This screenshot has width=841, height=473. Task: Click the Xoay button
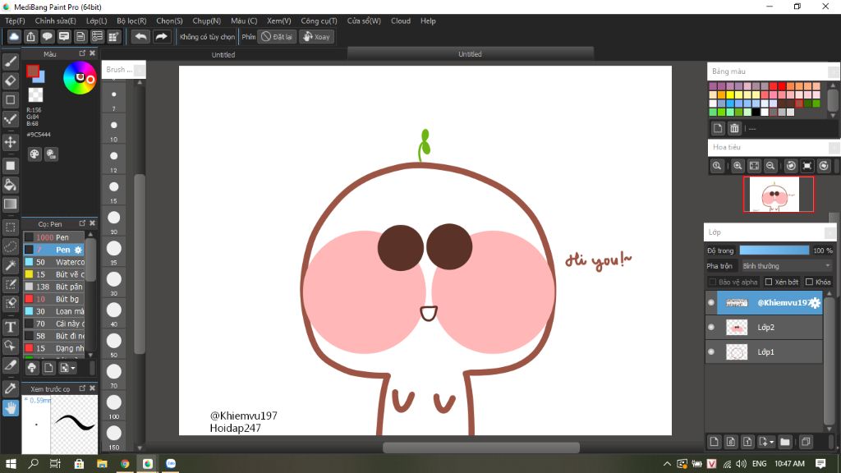(x=316, y=36)
